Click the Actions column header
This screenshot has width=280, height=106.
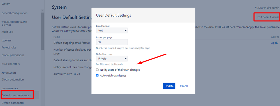[x=275, y=37]
